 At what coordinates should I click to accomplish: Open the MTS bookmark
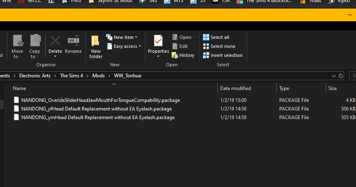tap(174, 1)
